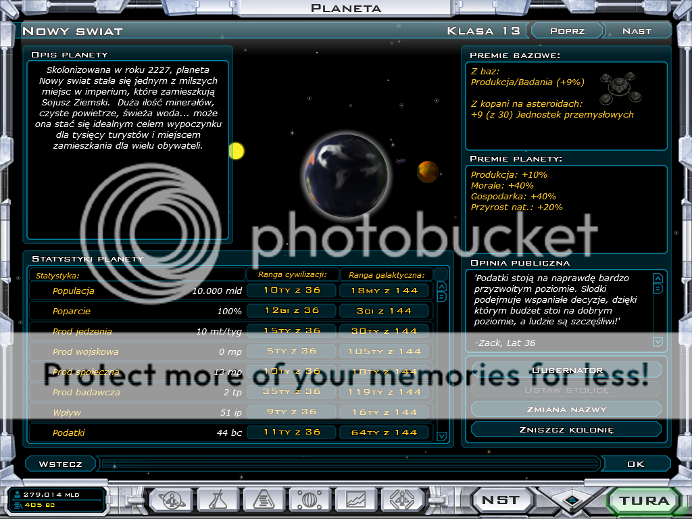Image resolution: width=692 pixels, height=519 pixels.
Task: Open the diplomacy figure icon
Action: (x=402, y=500)
